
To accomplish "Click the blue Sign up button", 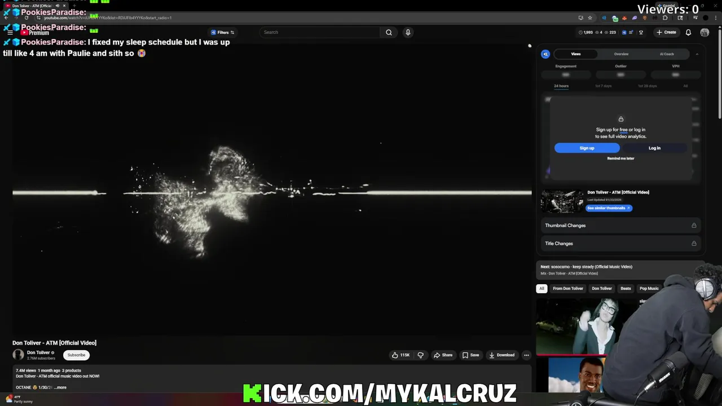I will pyautogui.click(x=587, y=148).
